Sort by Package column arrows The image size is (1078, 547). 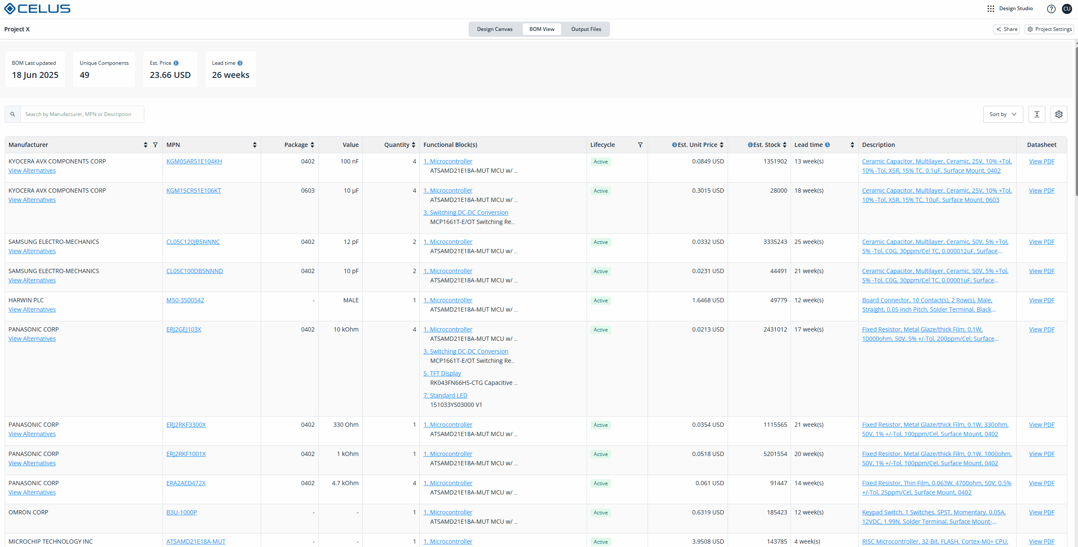312,145
